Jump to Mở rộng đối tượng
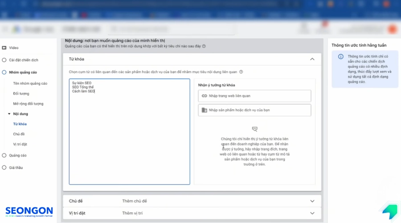The height and width of the screenshot is (223, 401). pyautogui.click(x=28, y=103)
